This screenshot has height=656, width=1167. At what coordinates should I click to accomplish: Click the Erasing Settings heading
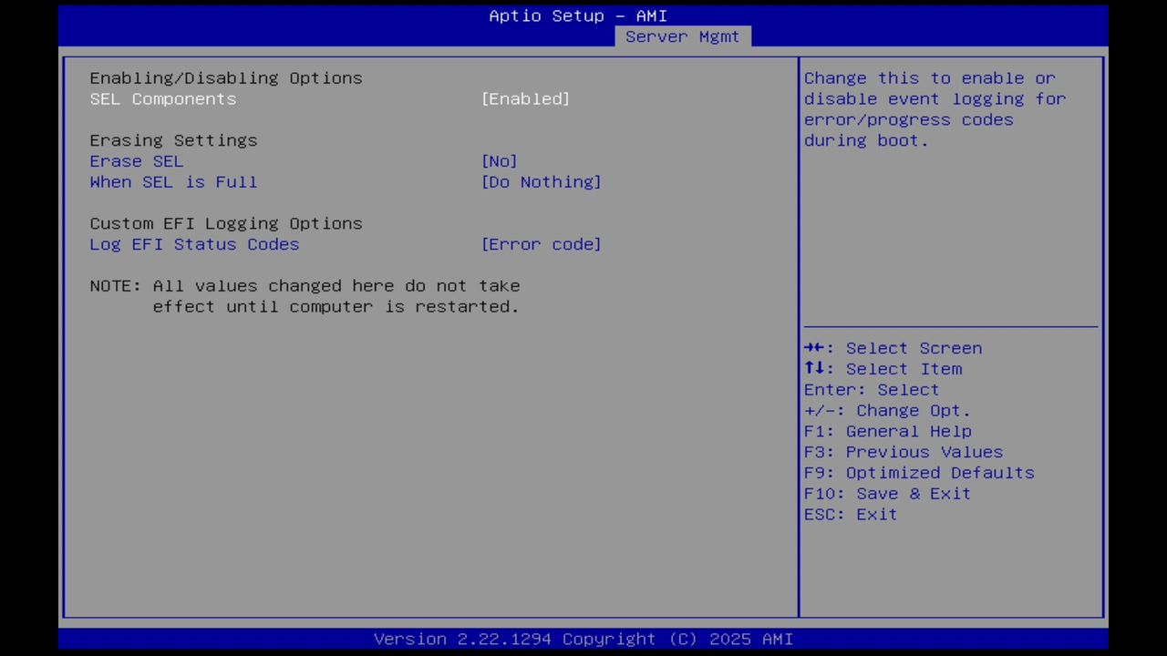(173, 140)
